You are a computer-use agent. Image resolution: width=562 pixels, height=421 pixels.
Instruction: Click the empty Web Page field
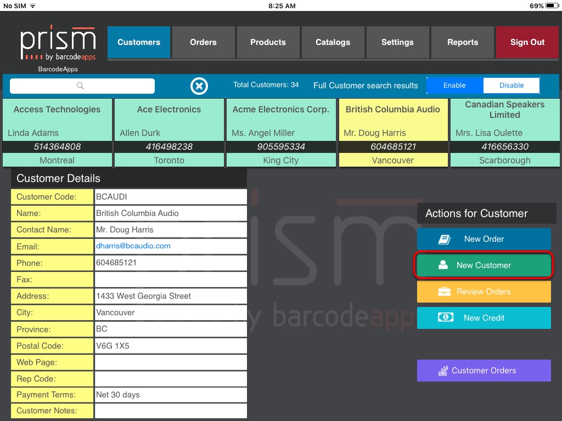coord(171,362)
